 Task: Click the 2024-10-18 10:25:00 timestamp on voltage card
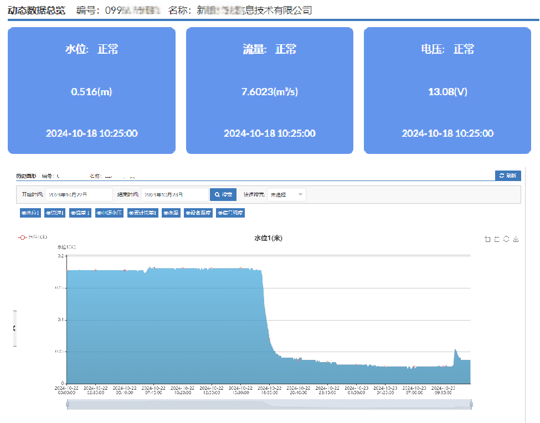448,133
